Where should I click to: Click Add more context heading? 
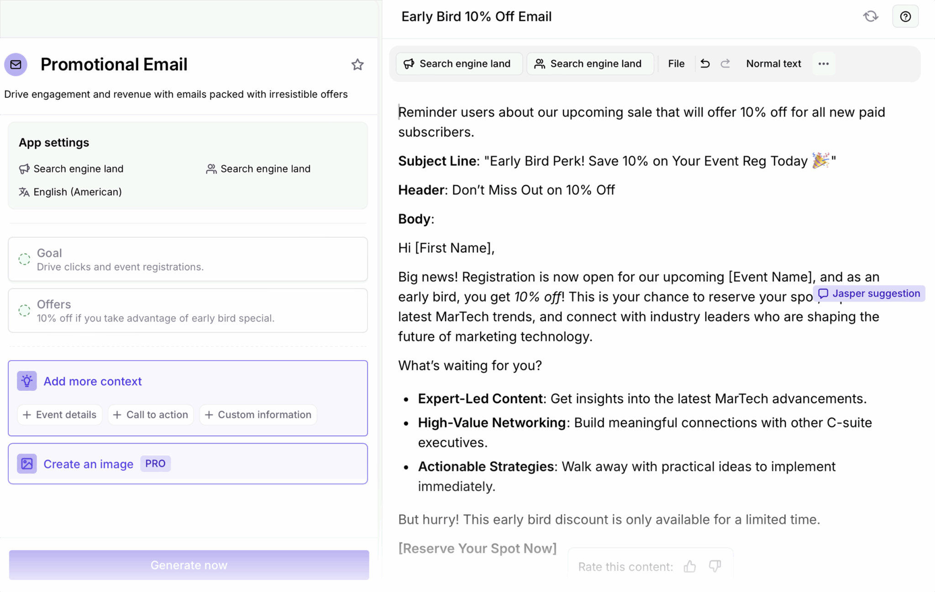coord(93,381)
